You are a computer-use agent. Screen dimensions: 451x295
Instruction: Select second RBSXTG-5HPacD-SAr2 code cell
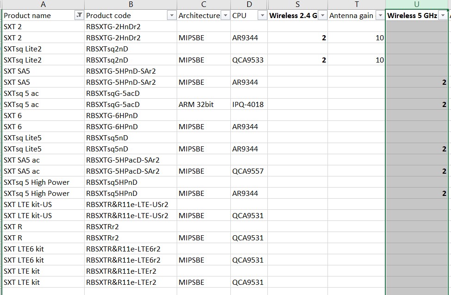point(130,171)
